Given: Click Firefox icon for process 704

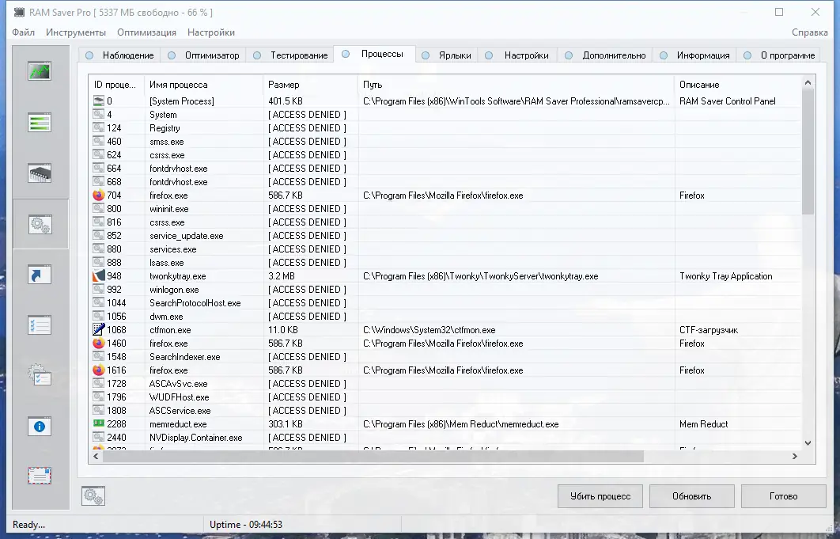Looking at the screenshot, I should click(99, 195).
